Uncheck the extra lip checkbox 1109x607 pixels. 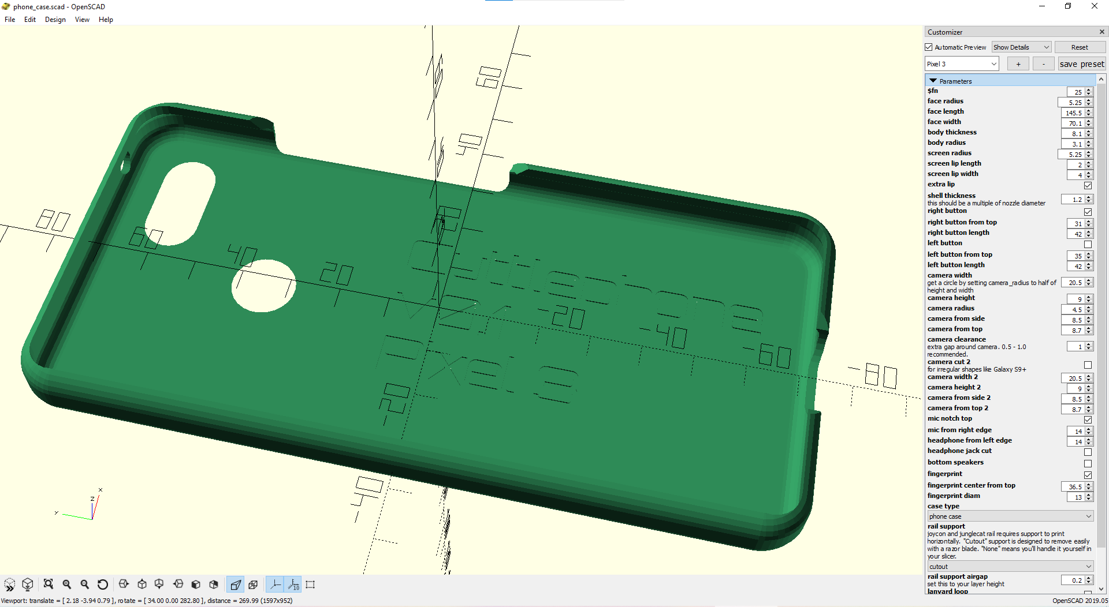coord(1088,185)
